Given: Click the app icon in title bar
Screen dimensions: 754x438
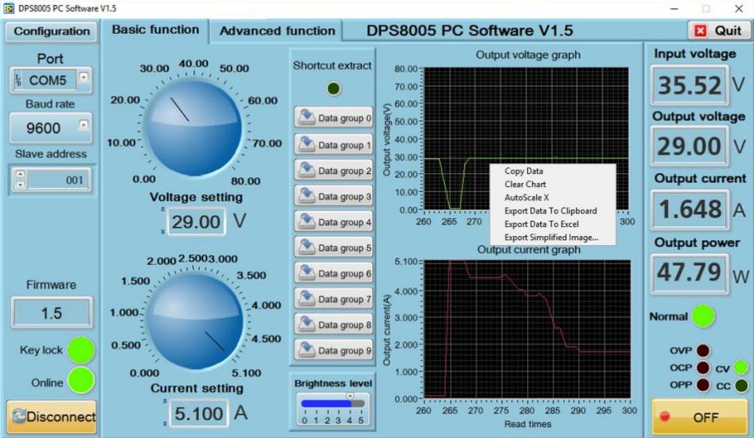Looking at the screenshot, I should point(9,8).
